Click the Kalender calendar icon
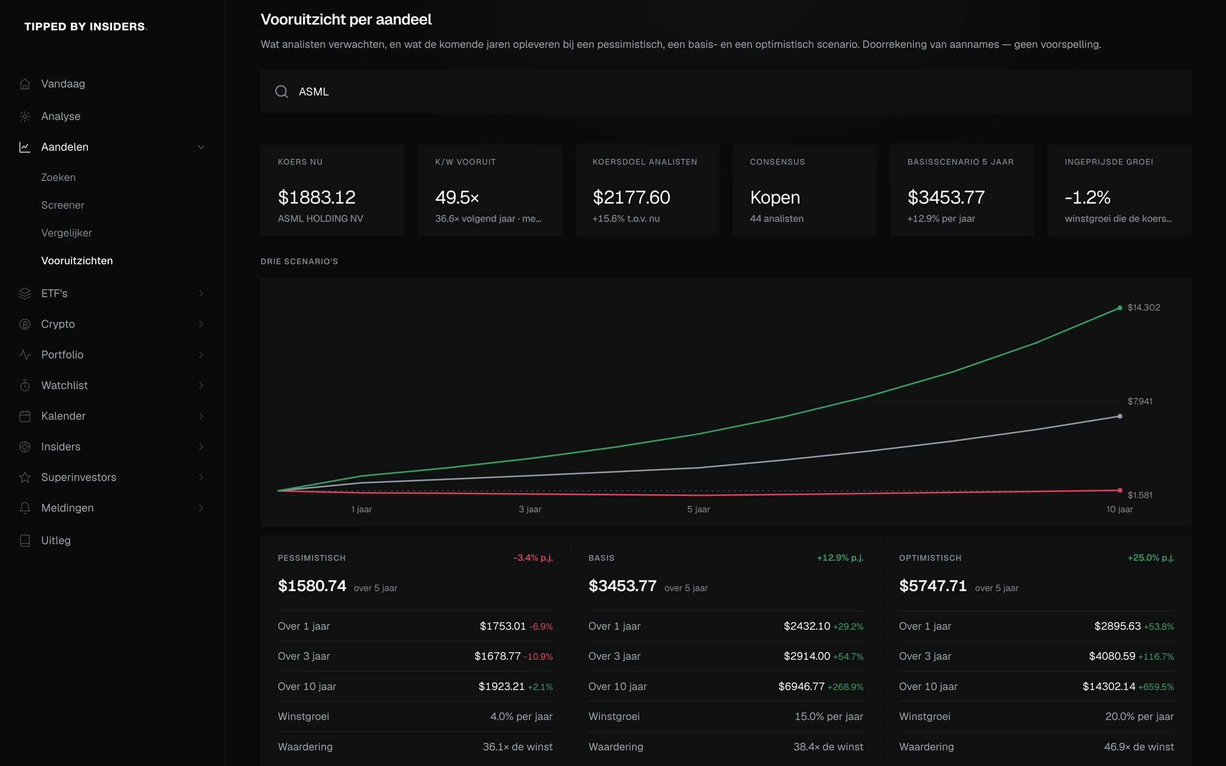This screenshot has height=766, width=1226. point(25,416)
